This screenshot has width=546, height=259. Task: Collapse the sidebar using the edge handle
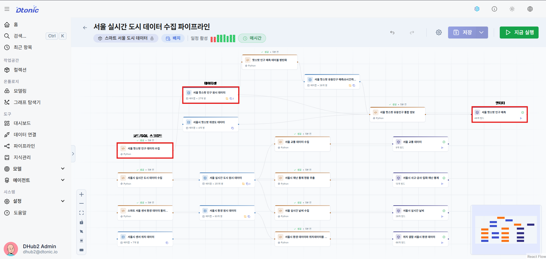click(73, 154)
